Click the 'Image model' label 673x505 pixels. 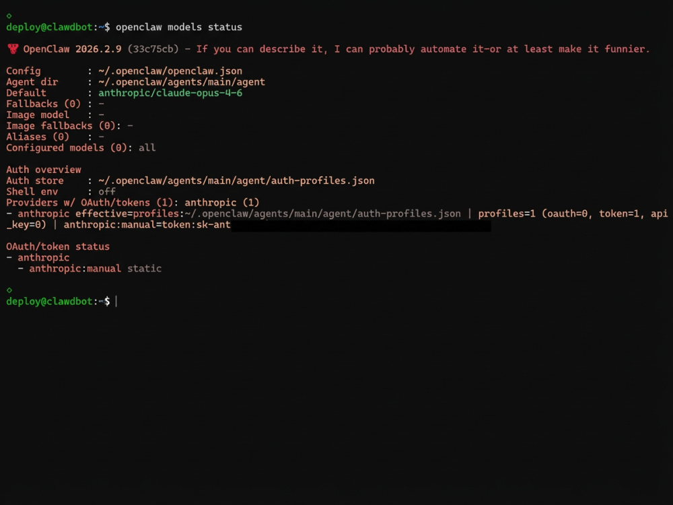pos(37,115)
